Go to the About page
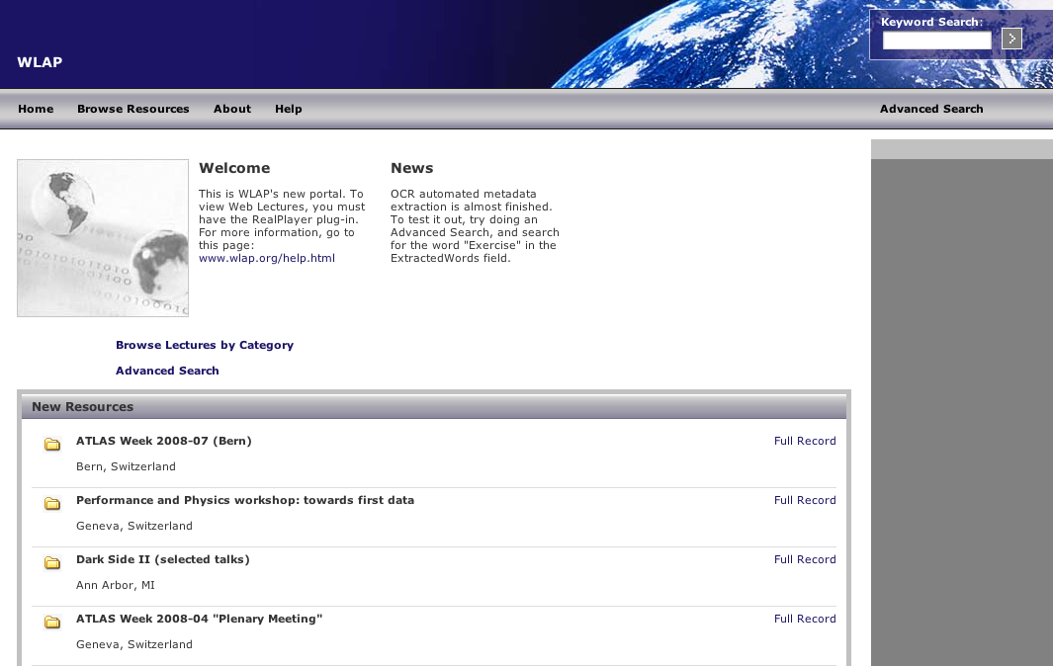1053x666 pixels. point(232,109)
